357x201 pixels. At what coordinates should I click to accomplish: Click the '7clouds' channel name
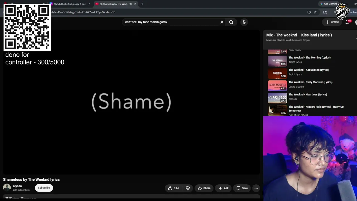[293, 99]
